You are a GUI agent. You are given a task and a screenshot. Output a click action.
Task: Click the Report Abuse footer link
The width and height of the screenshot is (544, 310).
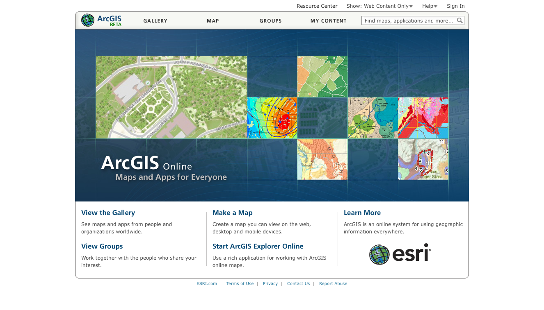333,283
